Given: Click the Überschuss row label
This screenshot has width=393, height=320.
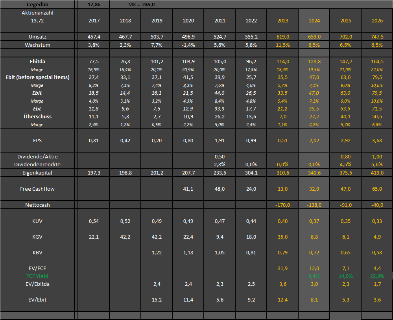Looking at the screenshot, I should tap(37, 117).
